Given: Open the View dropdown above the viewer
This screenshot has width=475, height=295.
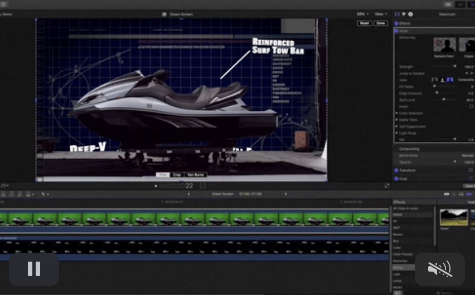Looking at the screenshot, I should 381,14.
